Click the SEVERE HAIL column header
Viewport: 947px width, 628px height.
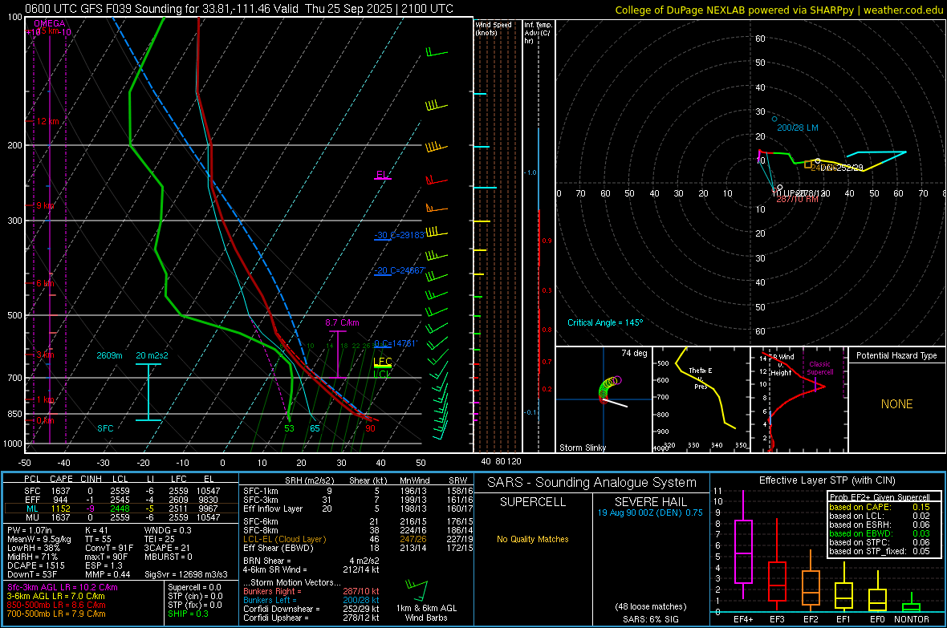click(650, 502)
